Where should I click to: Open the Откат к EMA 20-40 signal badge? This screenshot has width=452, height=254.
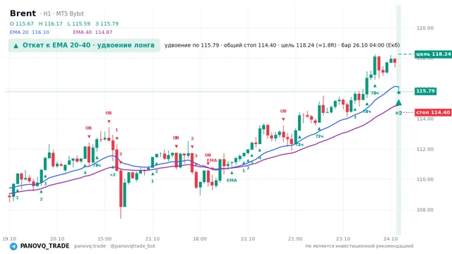(x=84, y=45)
